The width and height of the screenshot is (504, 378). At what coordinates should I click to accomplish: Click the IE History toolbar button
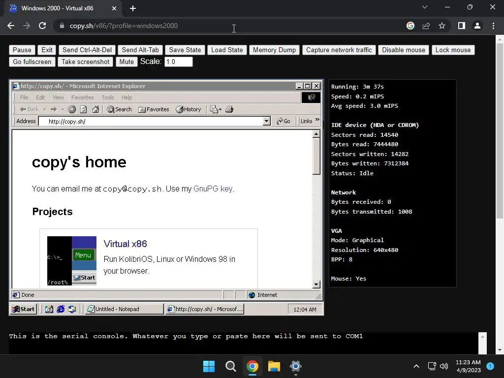(x=189, y=109)
